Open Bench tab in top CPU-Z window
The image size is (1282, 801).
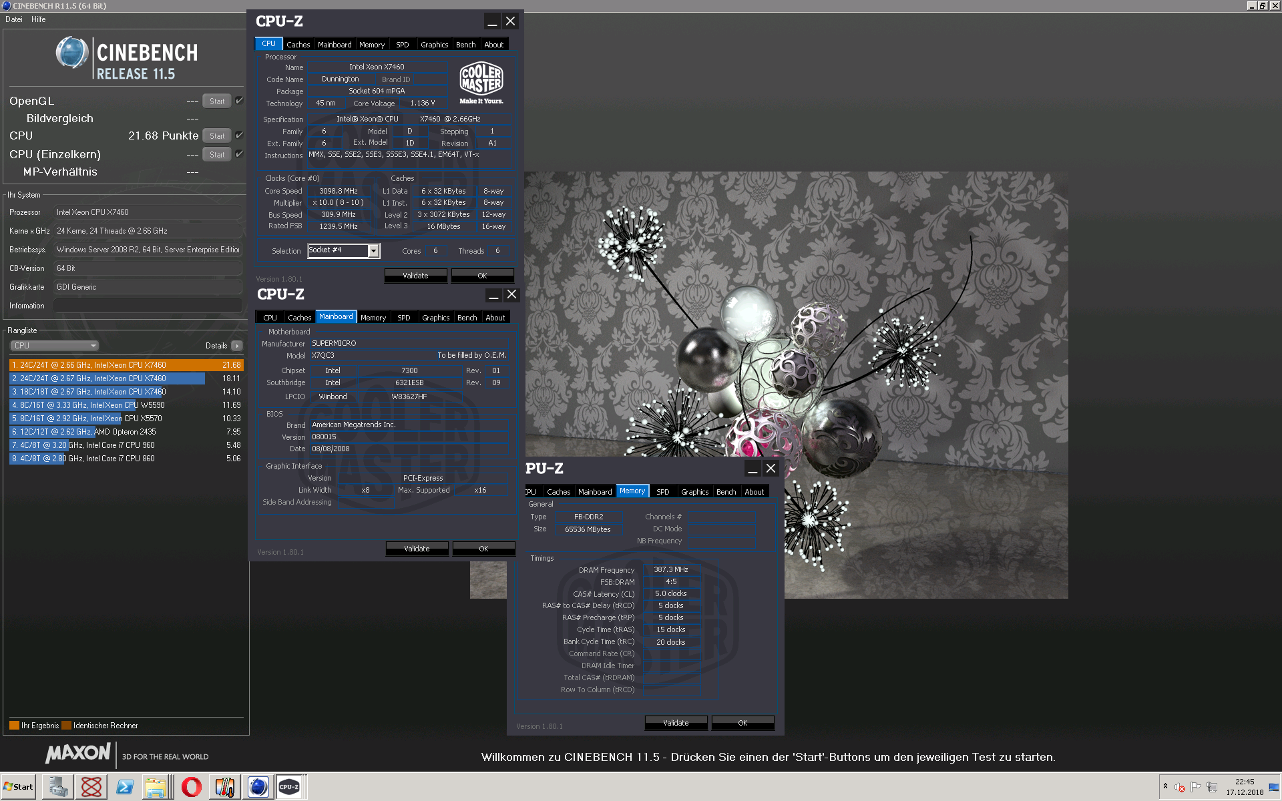pyautogui.click(x=466, y=45)
